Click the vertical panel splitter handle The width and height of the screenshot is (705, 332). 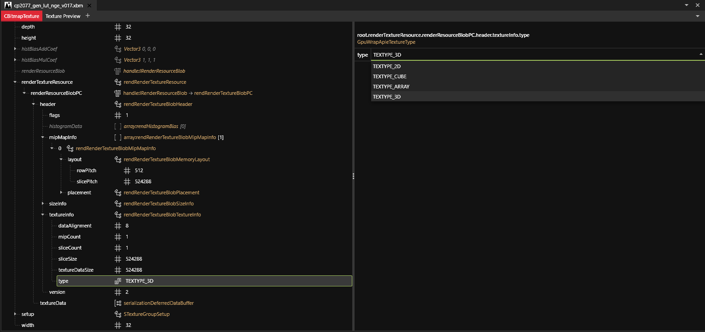353,176
